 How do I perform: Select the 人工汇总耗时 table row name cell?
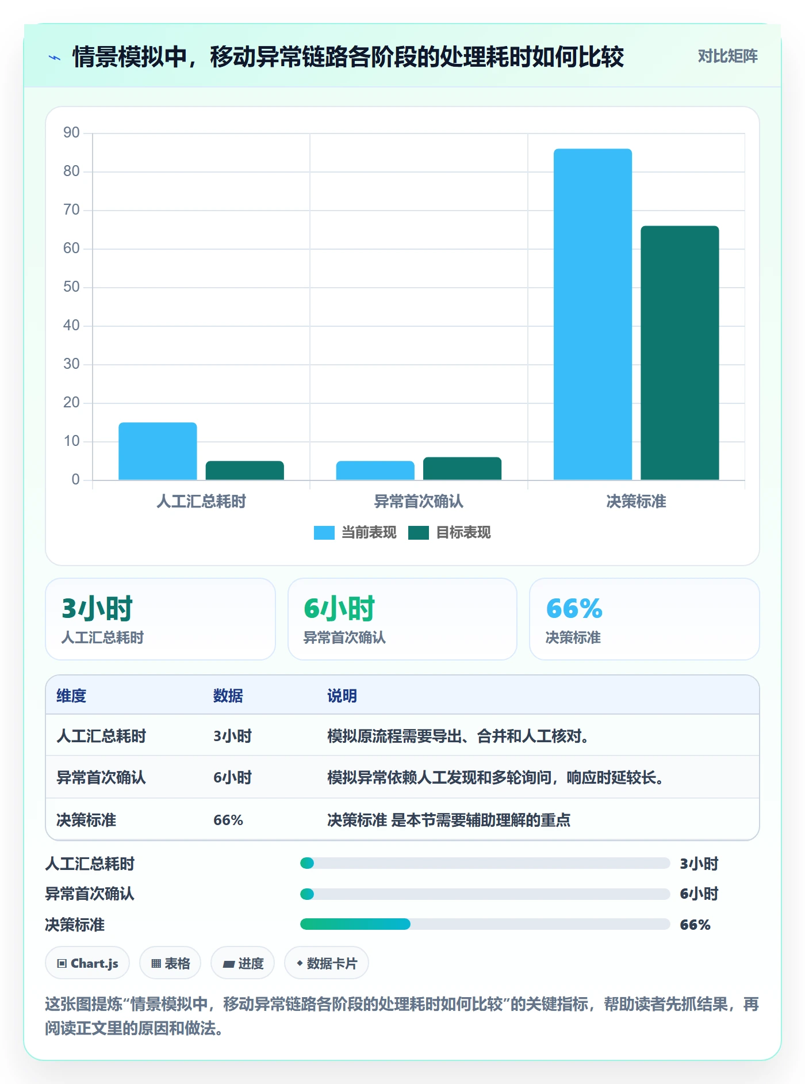pyautogui.click(x=101, y=736)
